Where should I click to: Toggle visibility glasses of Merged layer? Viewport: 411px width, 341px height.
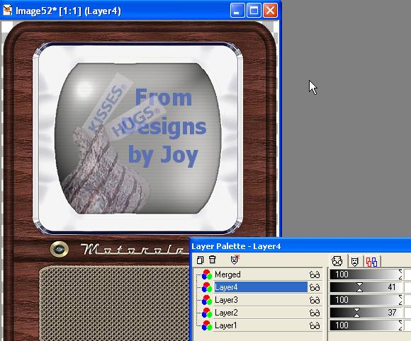pyautogui.click(x=315, y=274)
